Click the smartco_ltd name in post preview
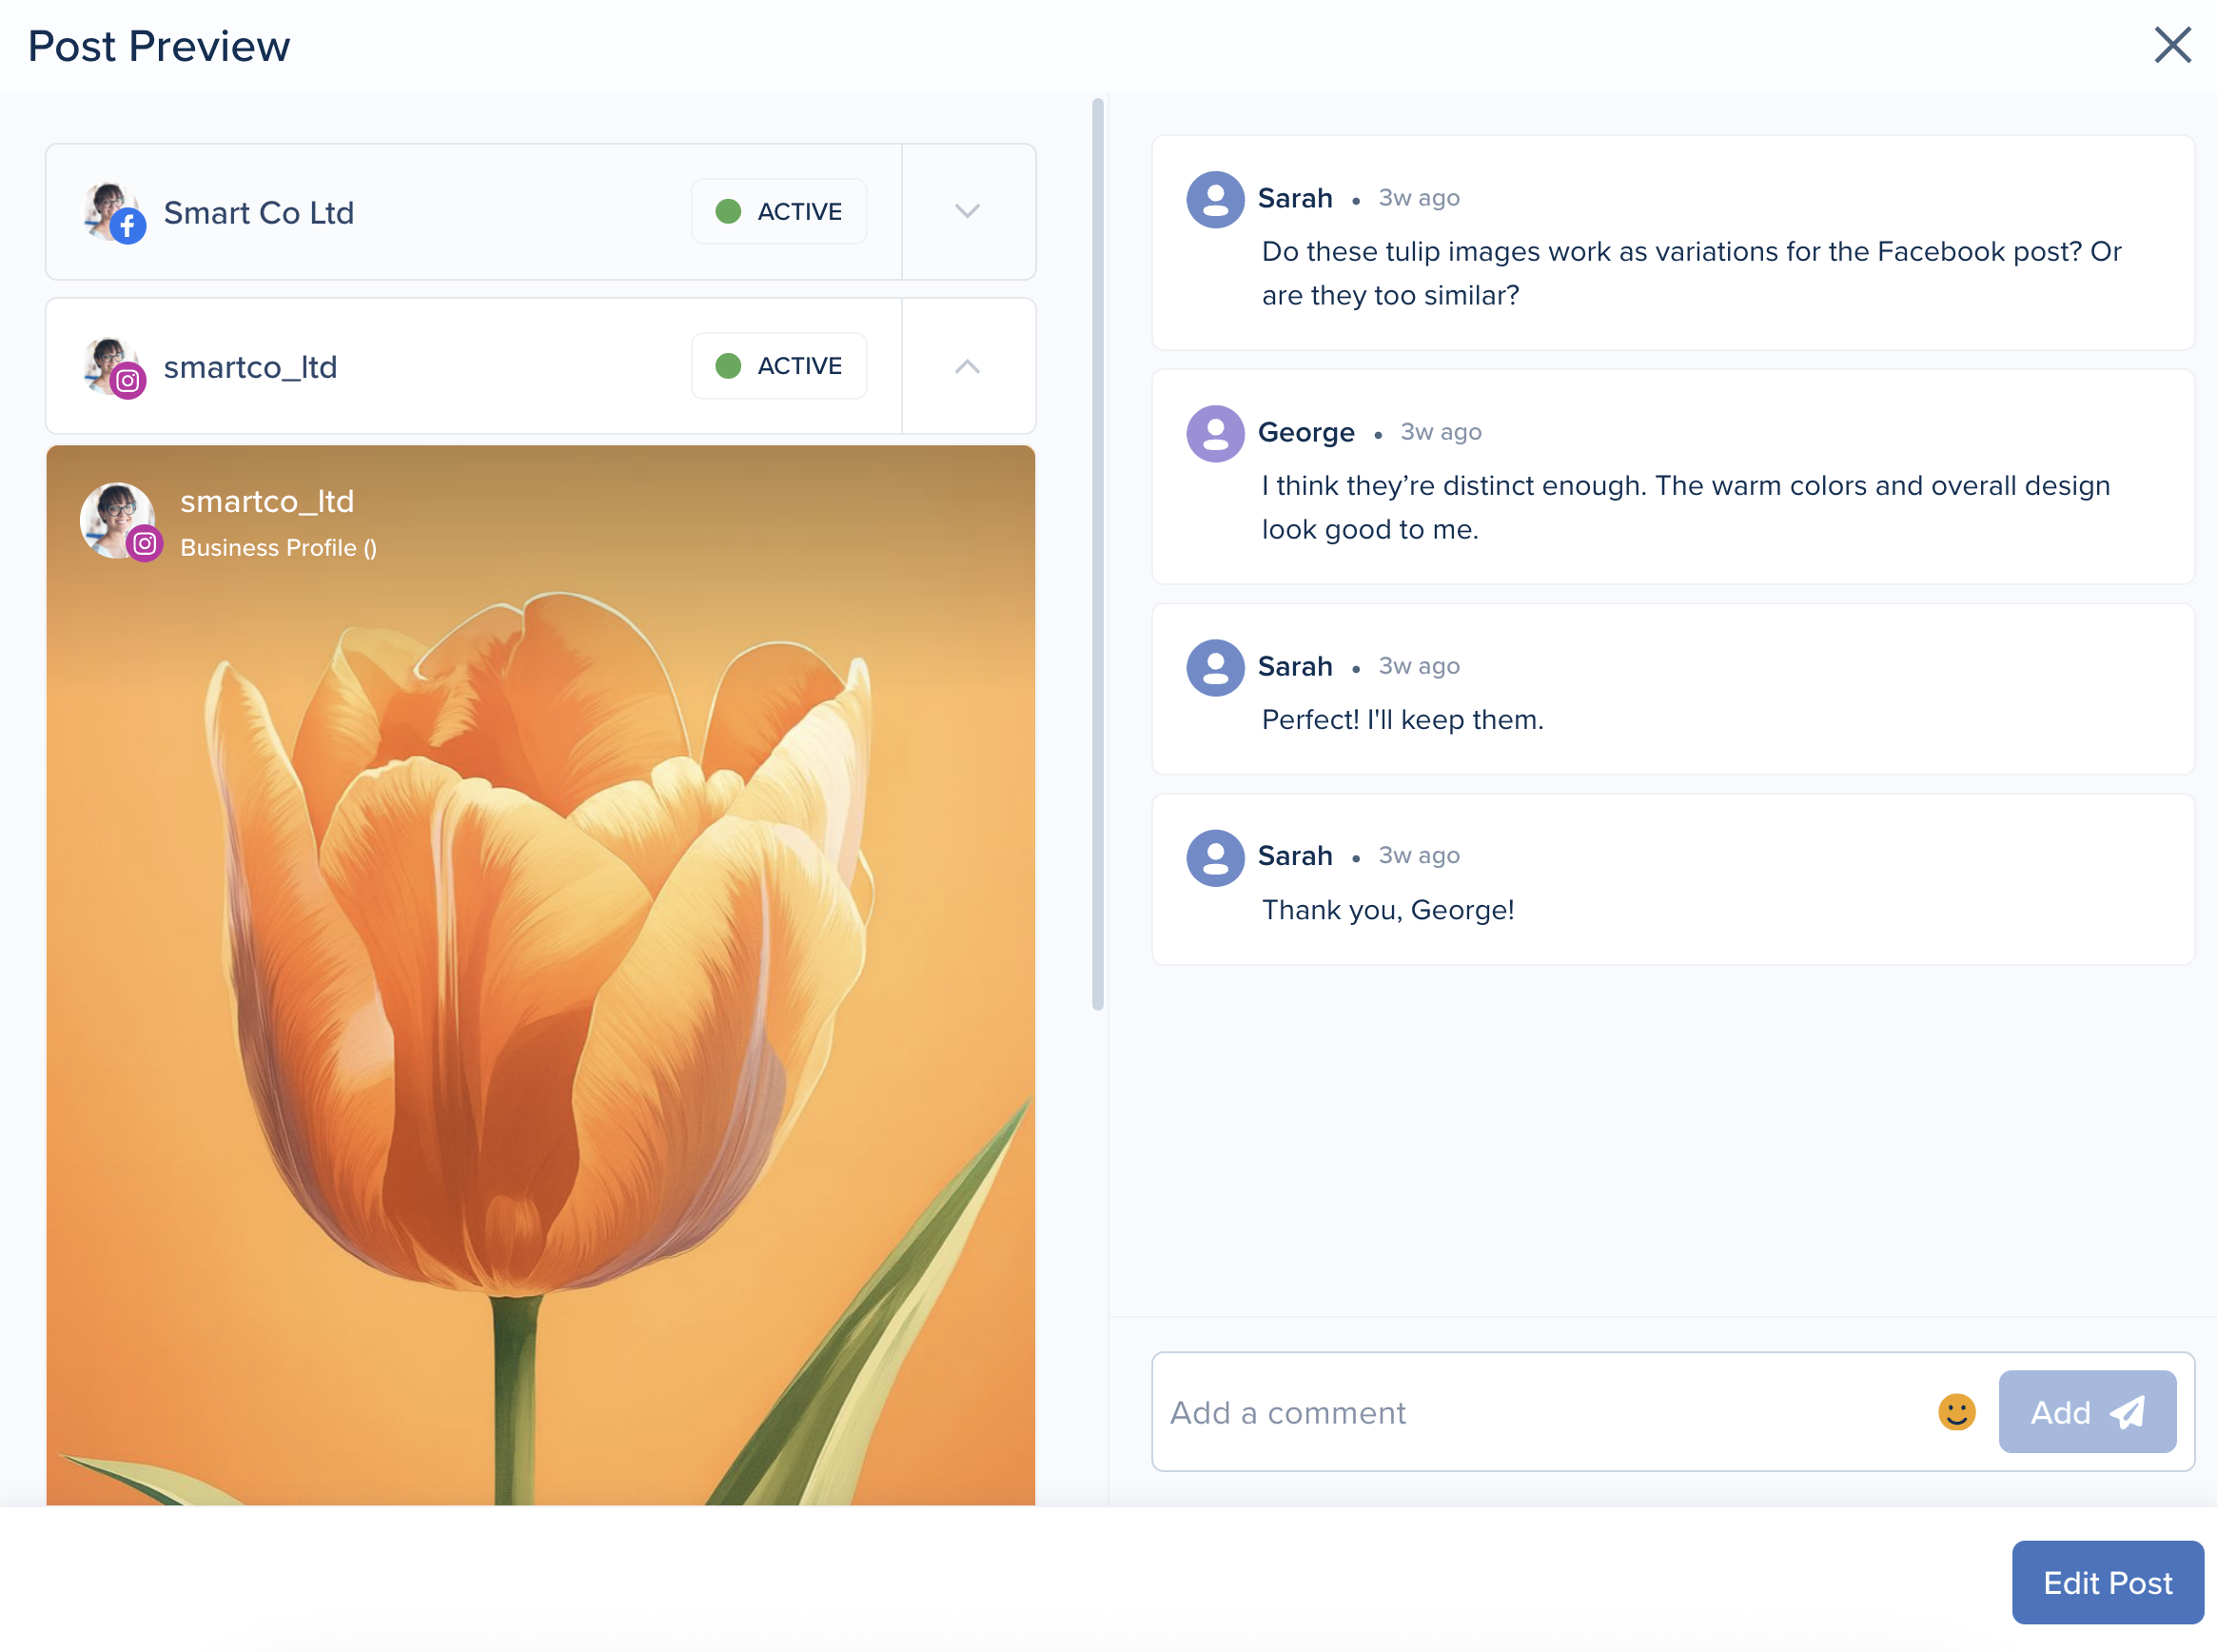The height and width of the screenshot is (1652, 2217). click(x=267, y=501)
